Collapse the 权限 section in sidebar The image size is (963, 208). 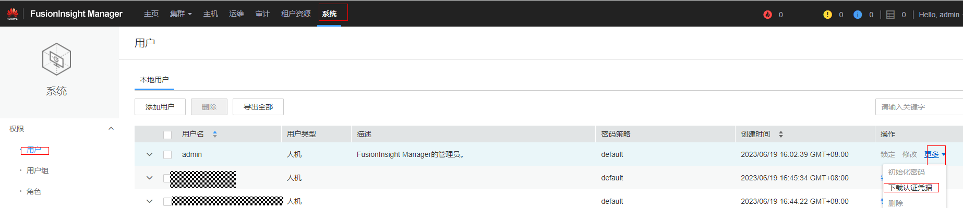pyautogui.click(x=111, y=129)
